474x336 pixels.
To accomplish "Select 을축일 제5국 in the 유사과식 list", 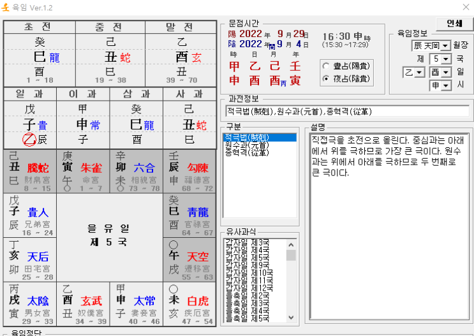I will pos(248,318).
